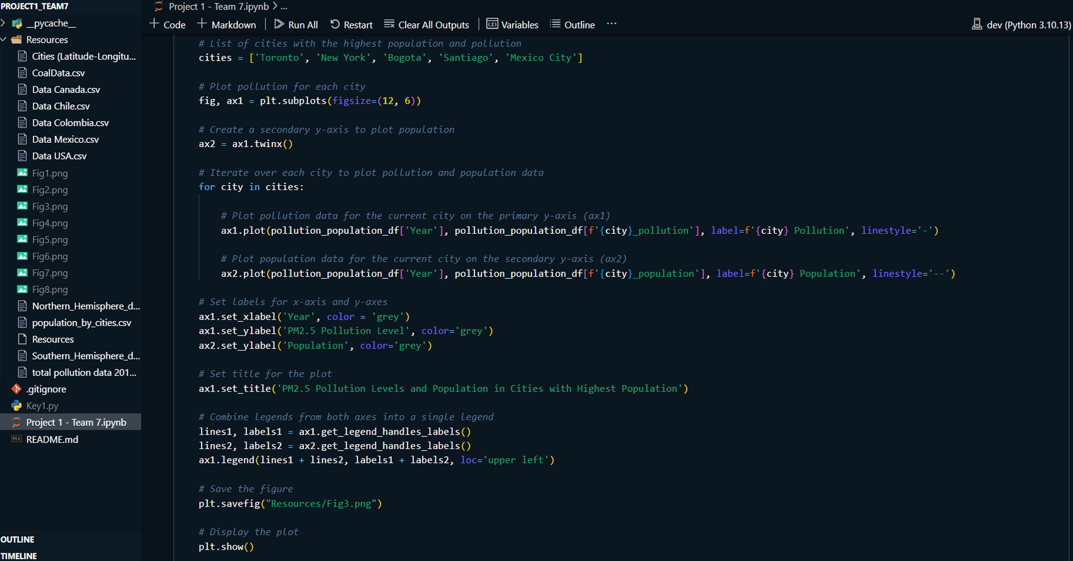Click the Clear All Outputs icon
The width and height of the screenshot is (1073, 561).
(389, 25)
